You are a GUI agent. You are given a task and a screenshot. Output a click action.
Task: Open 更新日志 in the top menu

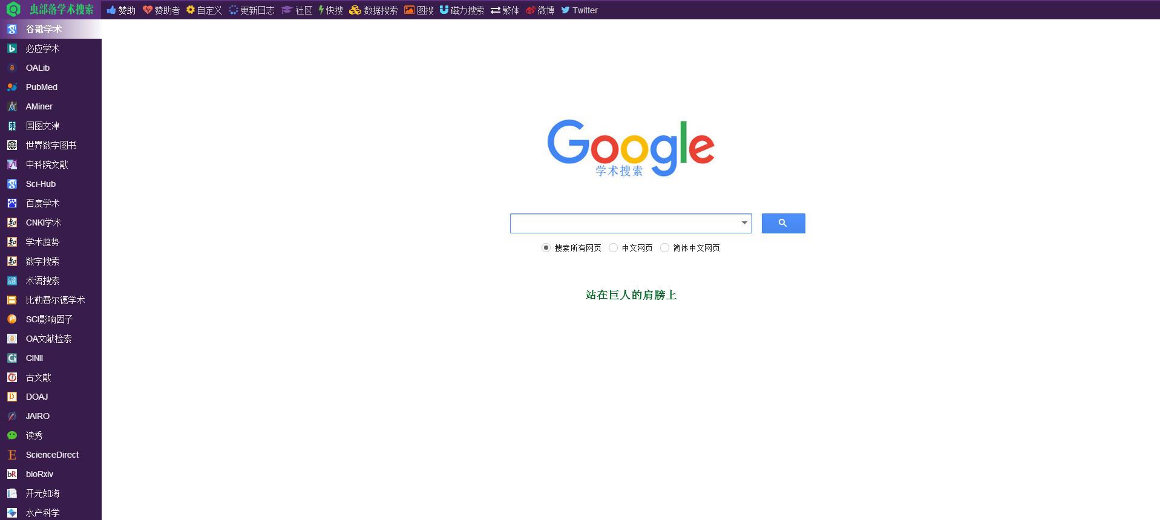tap(252, 10)
